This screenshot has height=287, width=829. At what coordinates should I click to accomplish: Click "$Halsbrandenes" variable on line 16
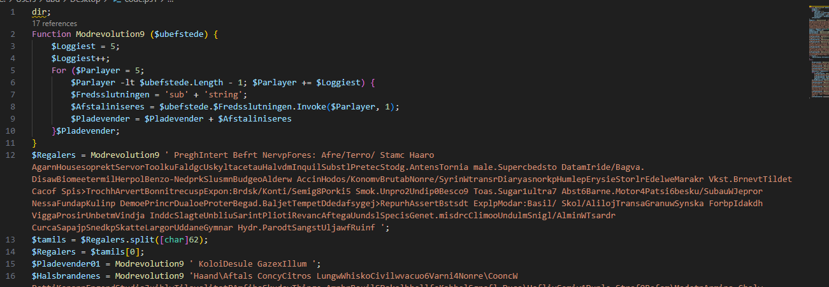coord(66,276)
